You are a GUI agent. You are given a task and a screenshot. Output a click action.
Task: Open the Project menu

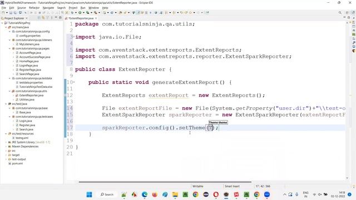click(x=73, y=8)
